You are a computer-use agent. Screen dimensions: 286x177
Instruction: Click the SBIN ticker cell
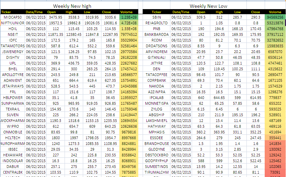point(157,17)
